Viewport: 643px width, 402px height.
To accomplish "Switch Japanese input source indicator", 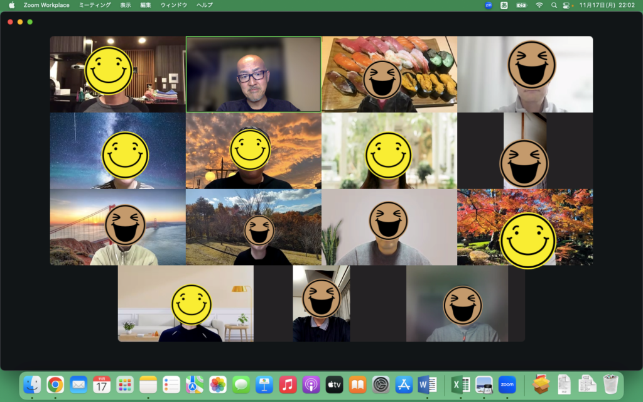I will coord(504,5).
